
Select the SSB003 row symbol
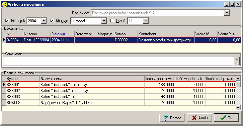point(23,97)
